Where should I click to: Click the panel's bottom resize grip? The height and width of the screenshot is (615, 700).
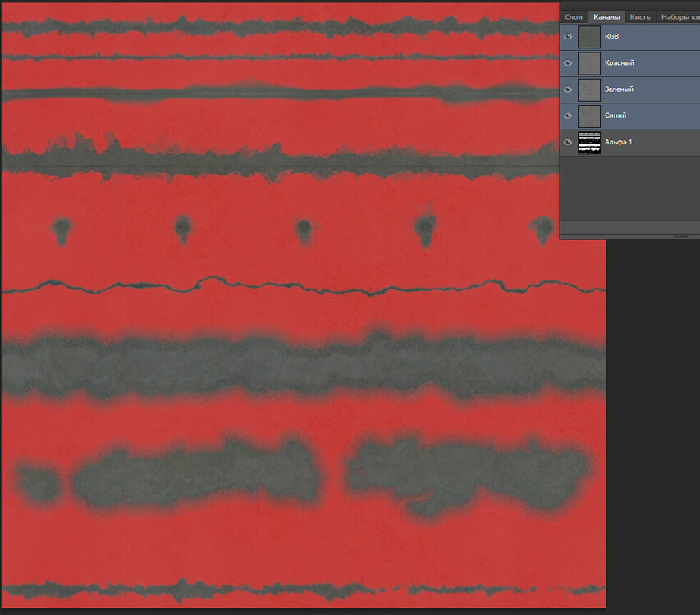680,236
